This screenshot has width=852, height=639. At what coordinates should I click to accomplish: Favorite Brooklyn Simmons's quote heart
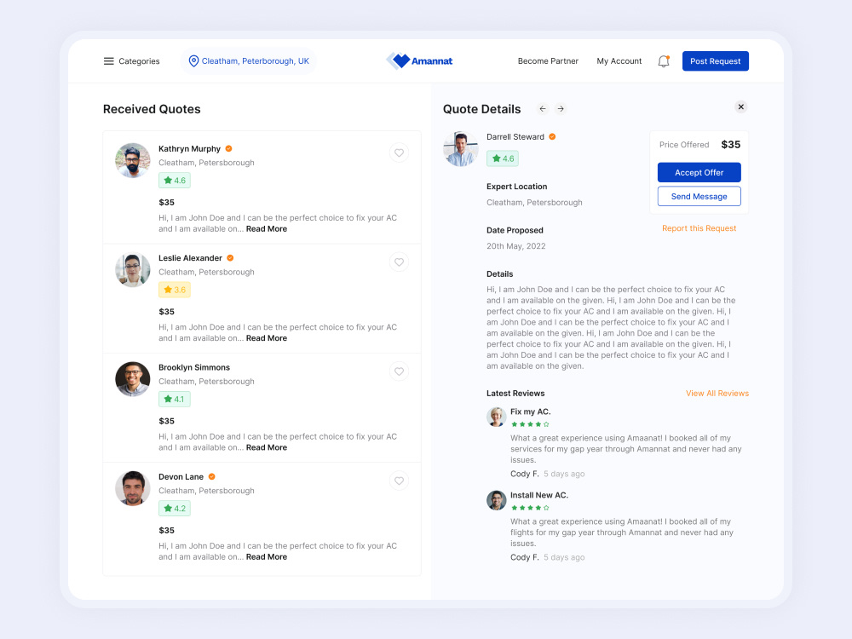click(399, 371)
